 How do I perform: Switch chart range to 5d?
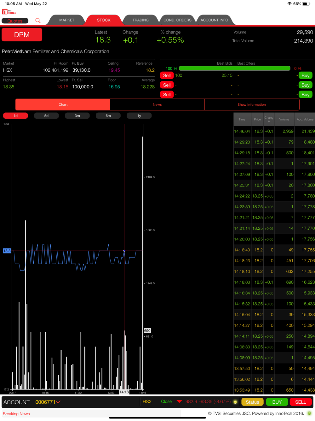point(46,116)
